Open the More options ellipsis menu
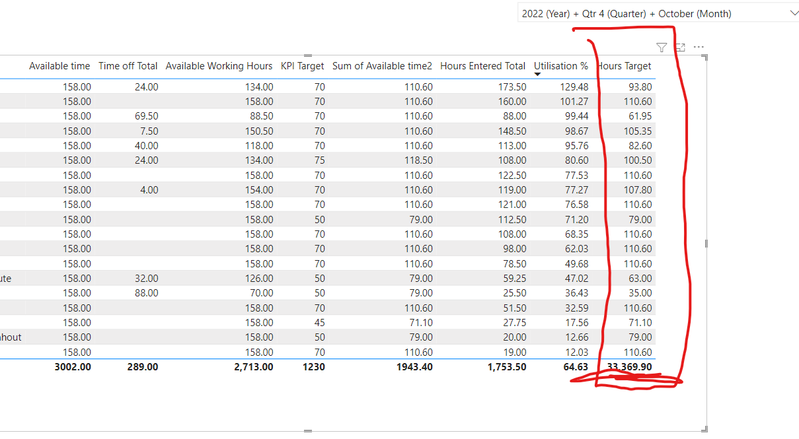Image resolution: width=799 pixels, height=439 pixels. 699,48
